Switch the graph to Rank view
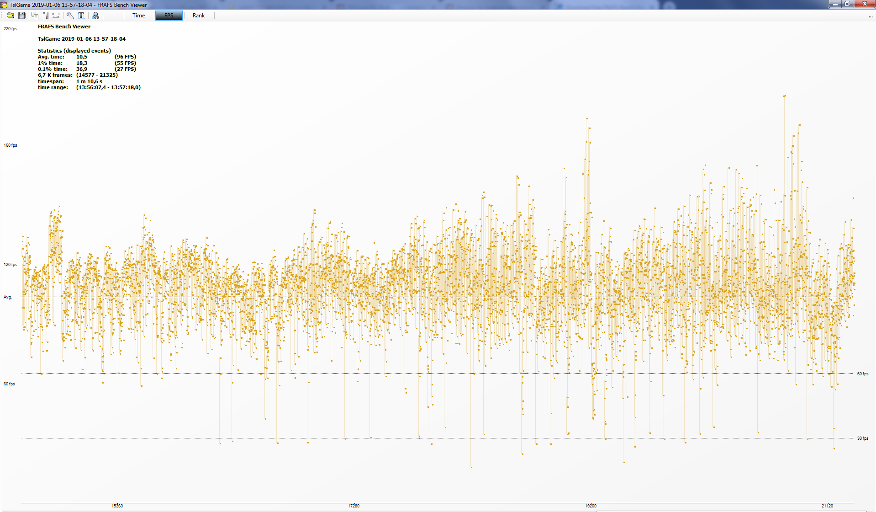 click(x=199, y=16)
